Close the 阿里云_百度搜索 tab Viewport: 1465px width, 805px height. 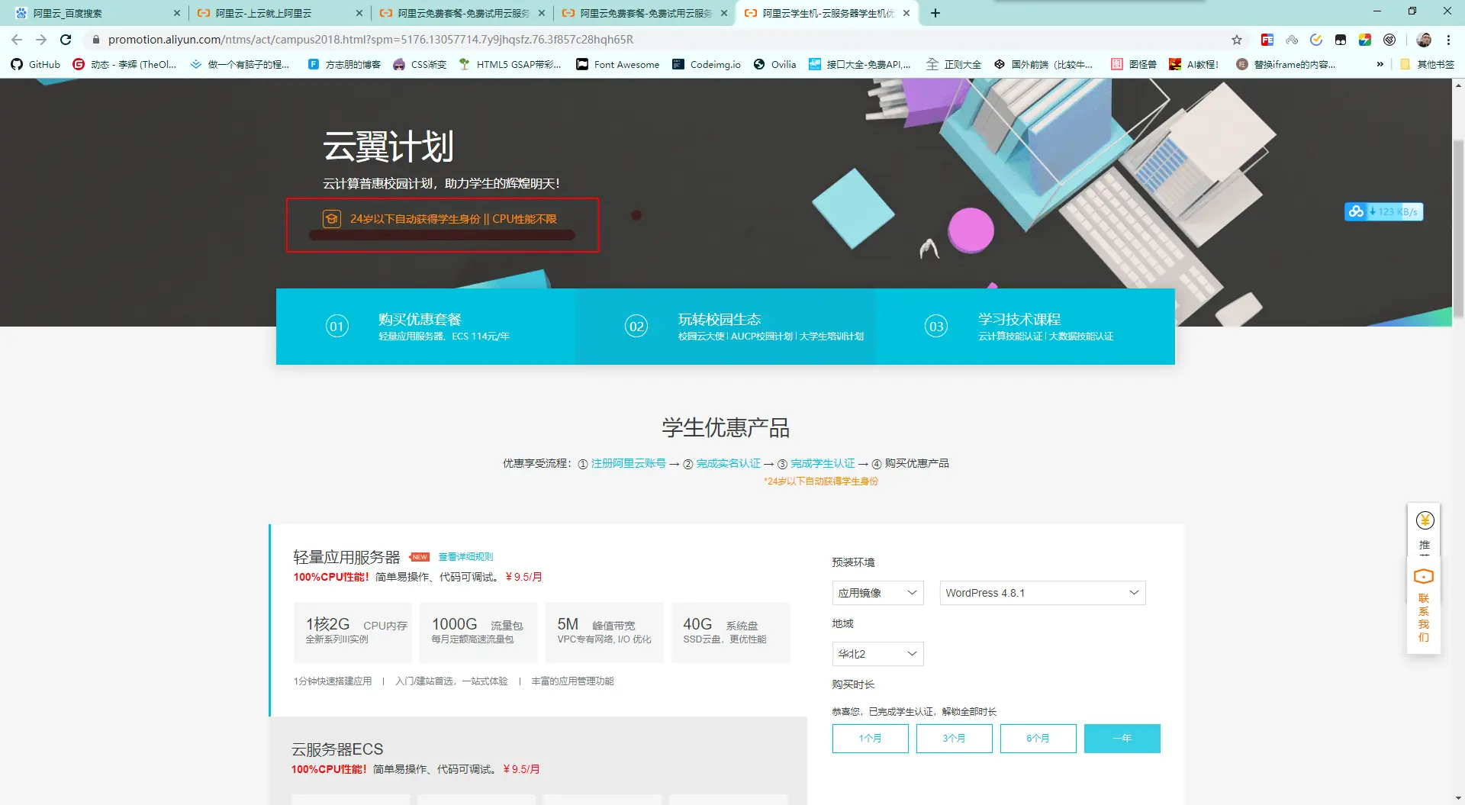177,13
